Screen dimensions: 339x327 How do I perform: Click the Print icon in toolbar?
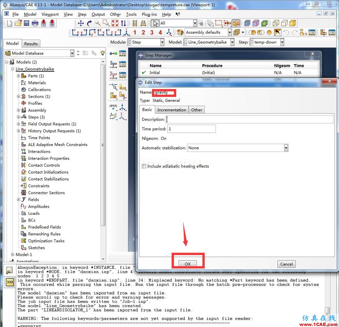(x=35, y=23)
